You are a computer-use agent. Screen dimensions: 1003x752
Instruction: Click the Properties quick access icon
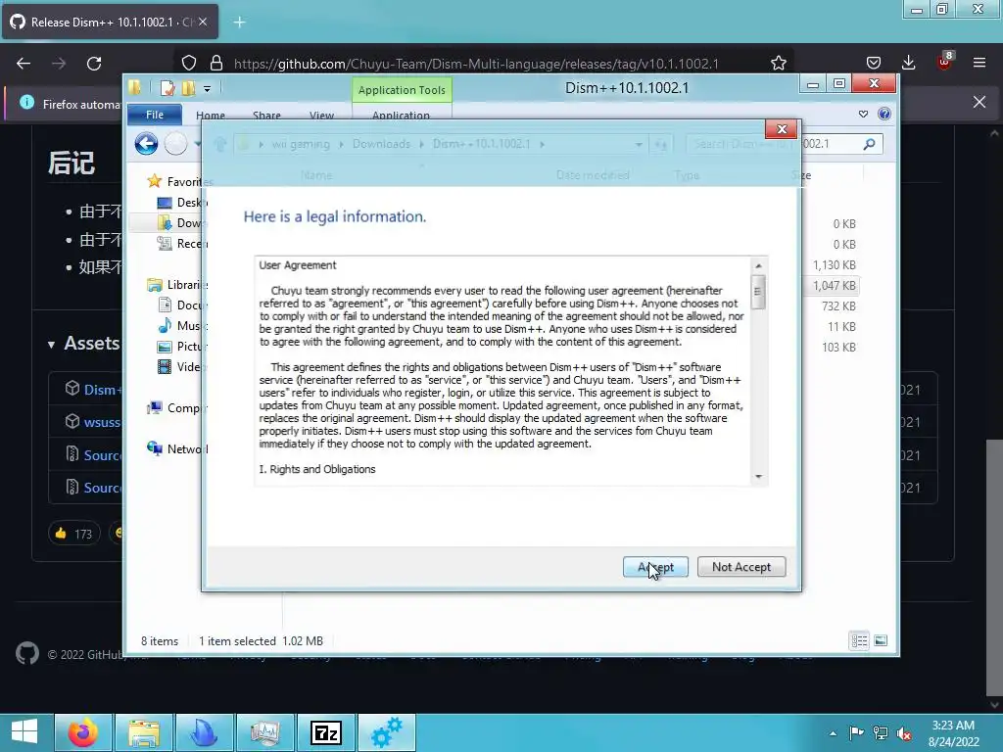pyautogui.click(x=167, y=88)
